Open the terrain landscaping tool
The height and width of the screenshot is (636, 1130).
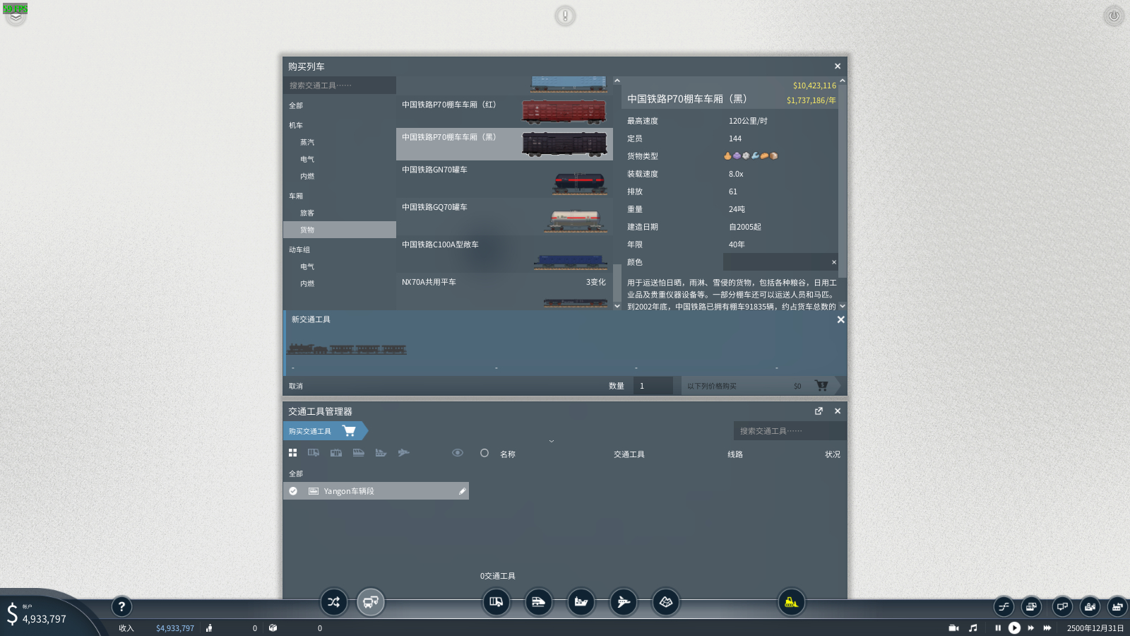[666, 602]
